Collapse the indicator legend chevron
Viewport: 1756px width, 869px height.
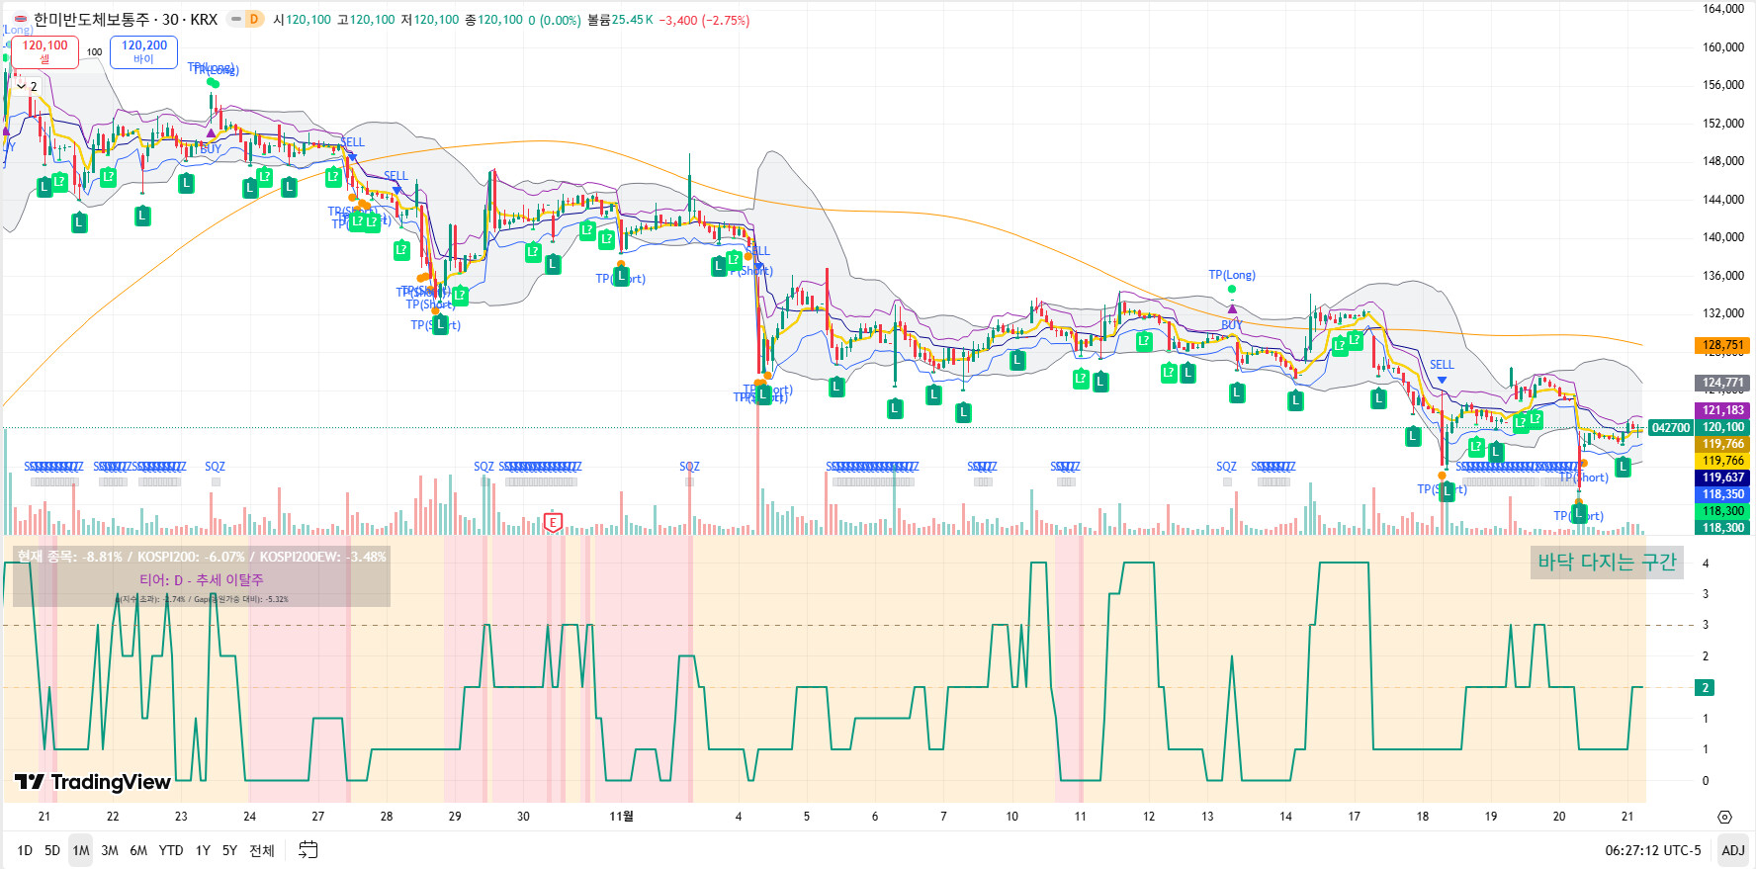(21, 87)
